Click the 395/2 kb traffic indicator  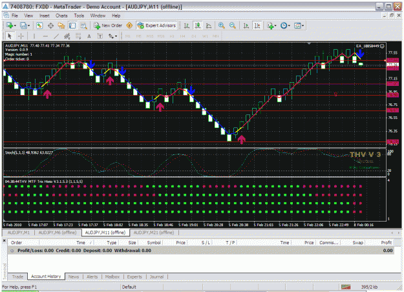(369, 287)
